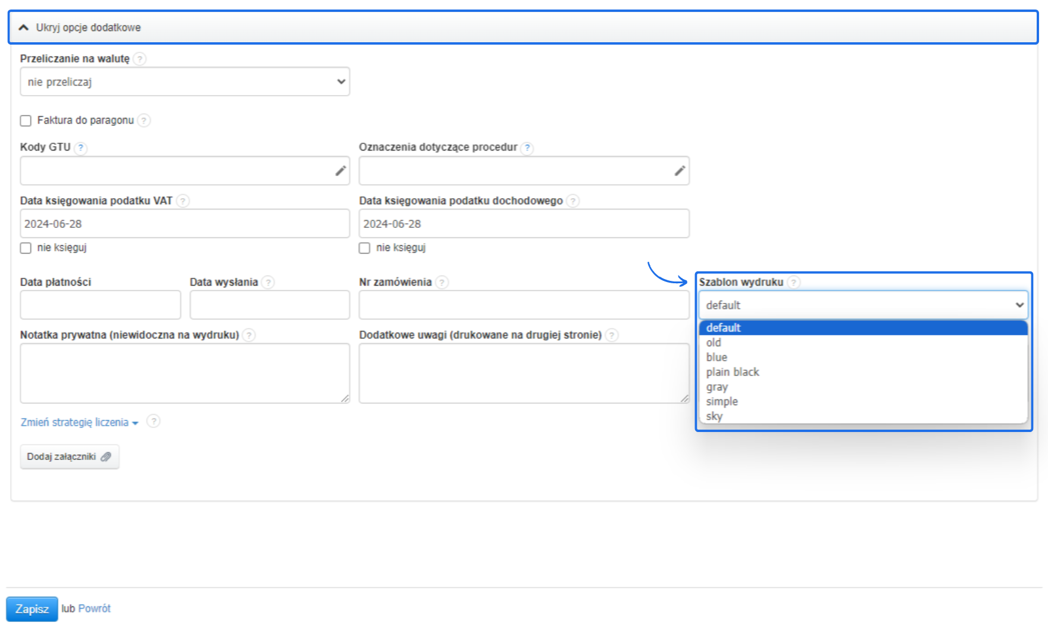Viewport: 1048px width, 626px height.
Task: Check nie księguj under VAT booking date
Action: (x=26, y=248)
